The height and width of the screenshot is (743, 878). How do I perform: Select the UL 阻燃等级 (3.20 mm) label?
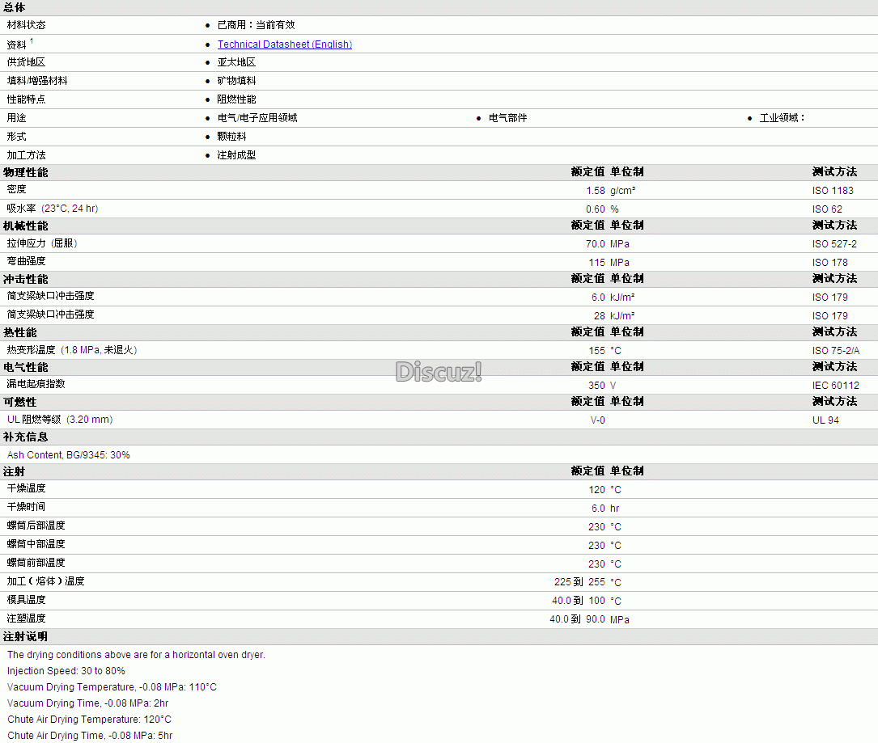[60, 420]
